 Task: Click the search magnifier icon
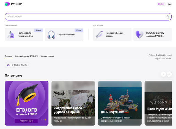168,17
